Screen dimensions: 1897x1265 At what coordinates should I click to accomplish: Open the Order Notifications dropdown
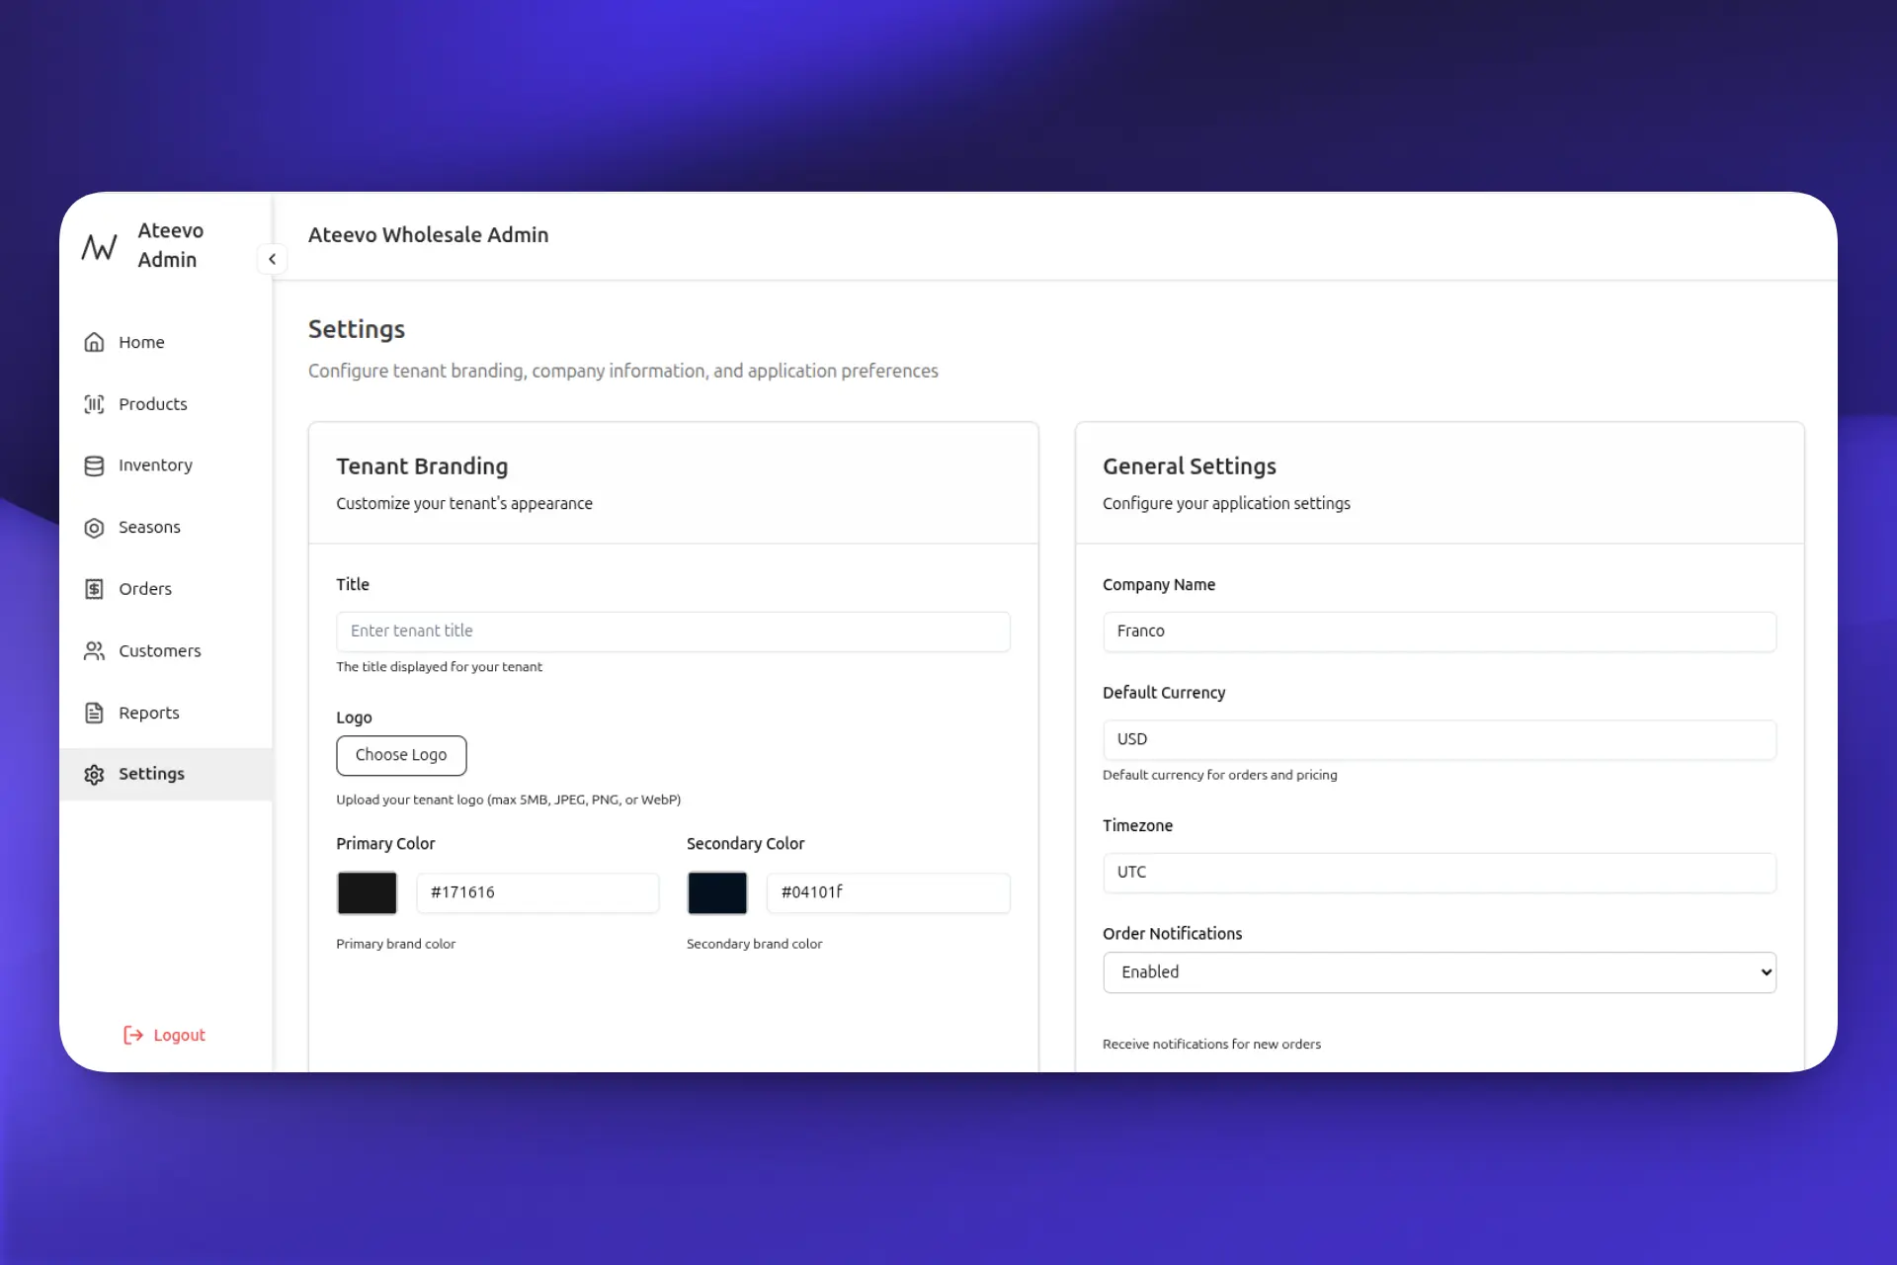pos(1440,972)
